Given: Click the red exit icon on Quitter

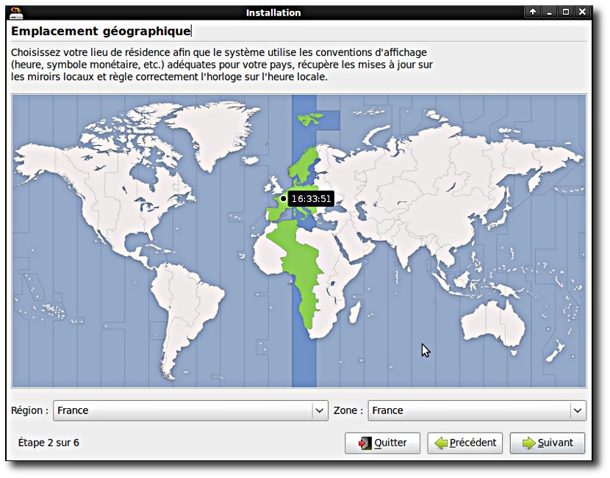Looking at the screenshot, I should [365, 443].
